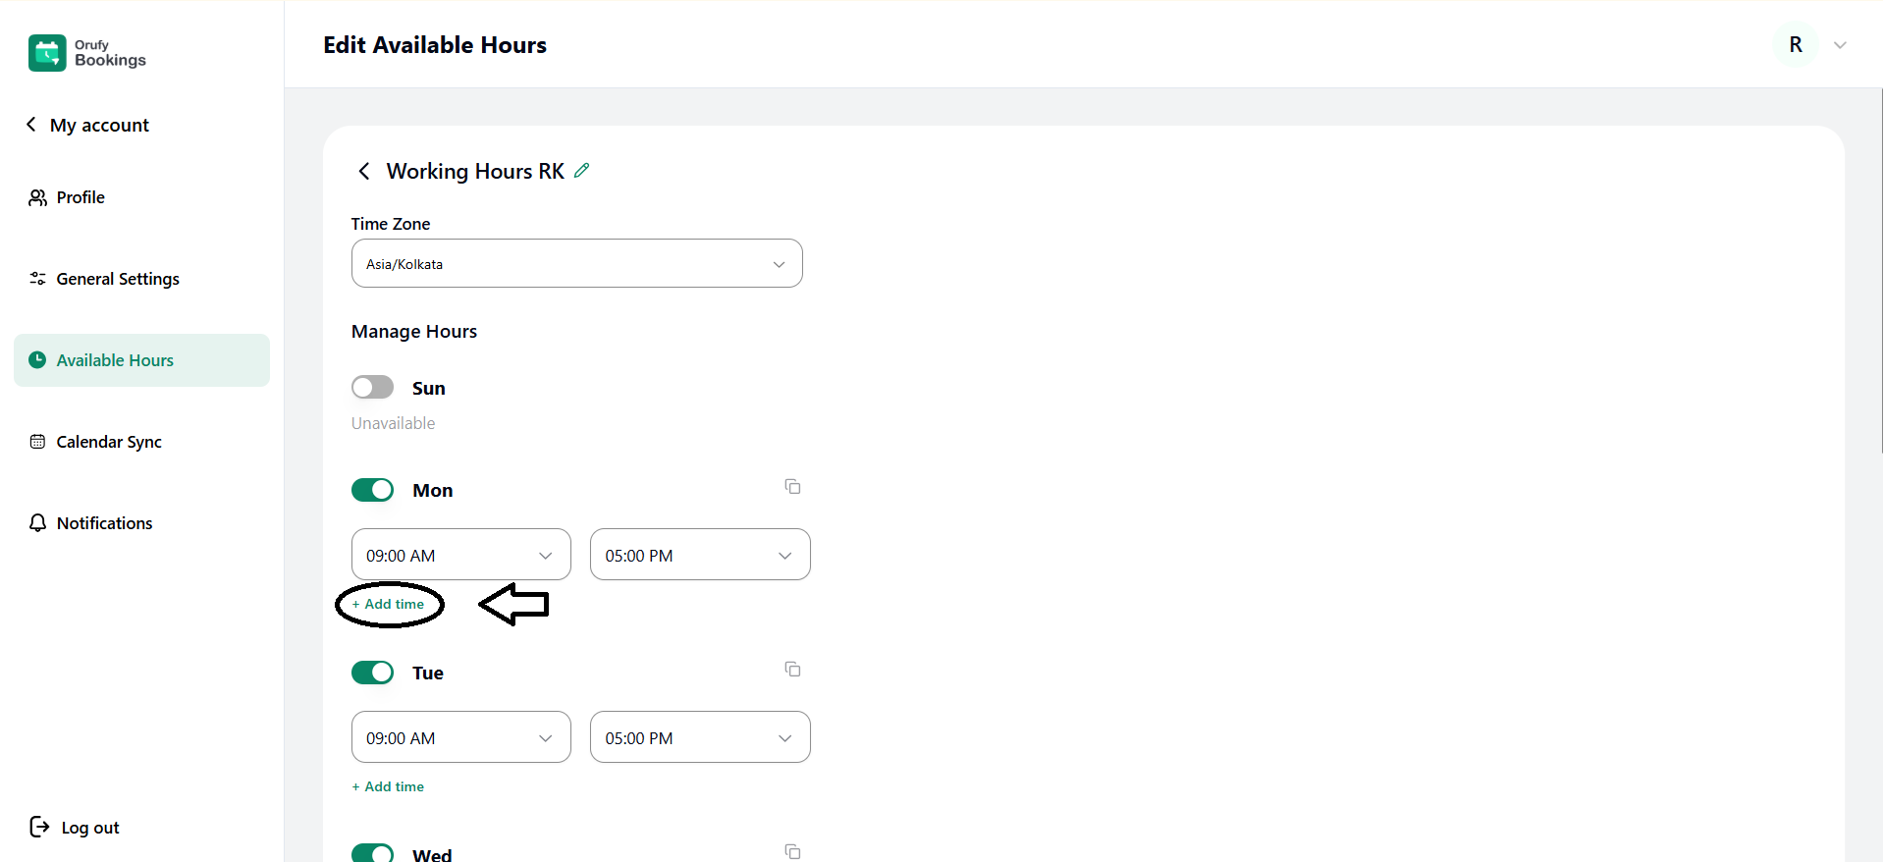Open the Calendar Sync menu item
Image resolution: width=1884 pixels, height=862 pixels.
point(109,442)
